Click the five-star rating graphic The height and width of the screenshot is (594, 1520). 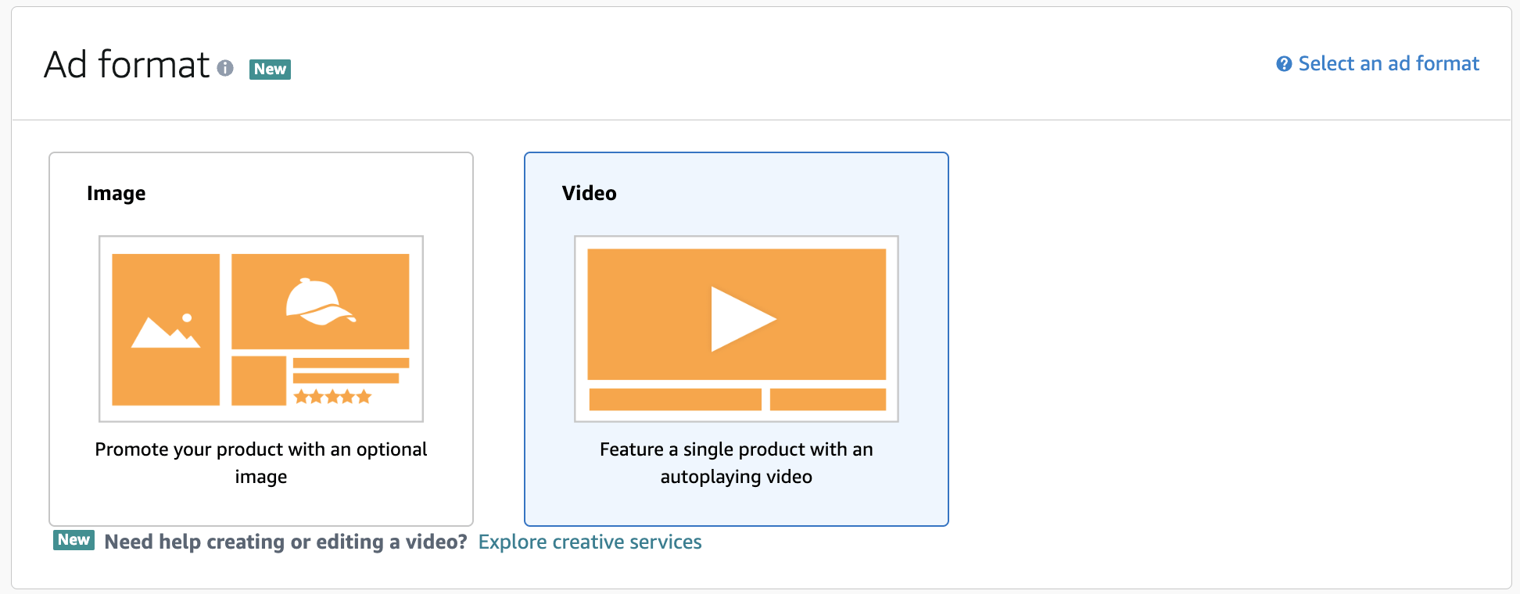(x=332, y=396)
